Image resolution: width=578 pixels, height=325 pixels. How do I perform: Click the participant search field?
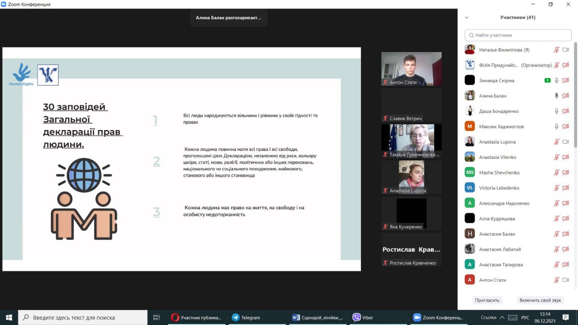coord(518,35)
